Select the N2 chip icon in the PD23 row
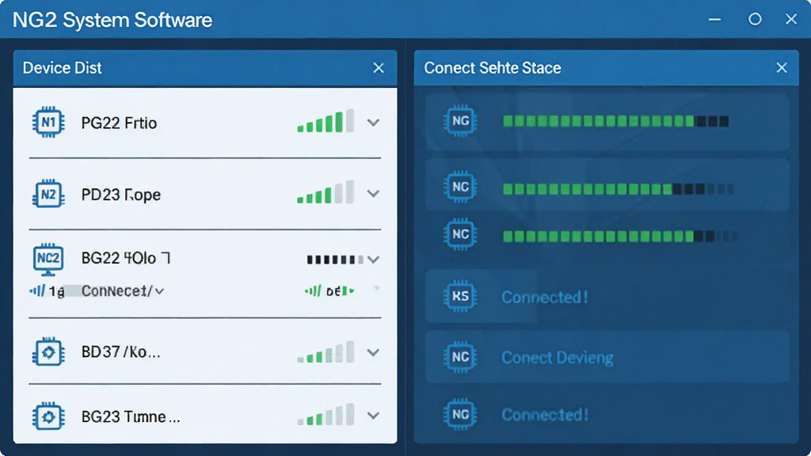 tap(48, 195)
